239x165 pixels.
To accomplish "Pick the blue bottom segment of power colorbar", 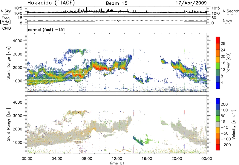I will point(218,85).
